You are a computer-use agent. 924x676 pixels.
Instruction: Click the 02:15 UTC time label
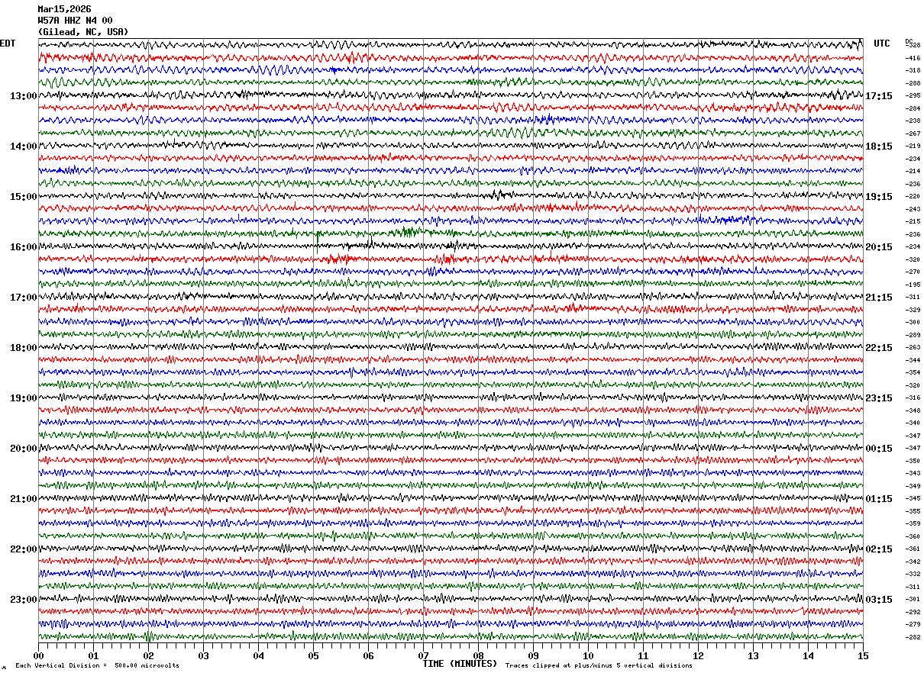[879, 549]
